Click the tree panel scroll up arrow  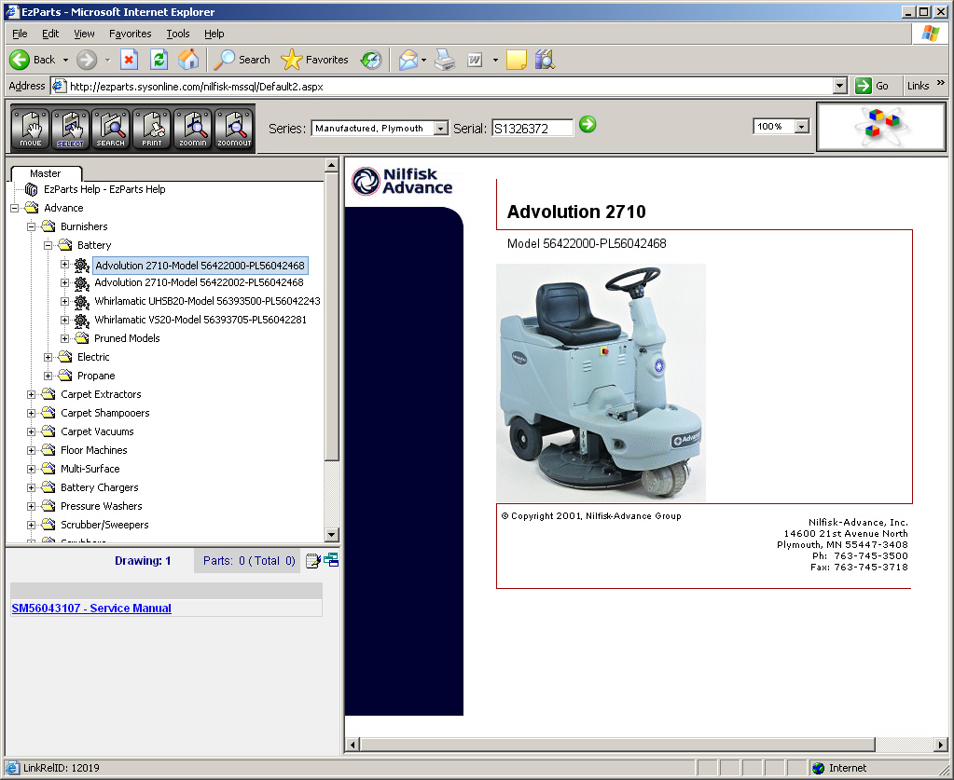(332, 165)
